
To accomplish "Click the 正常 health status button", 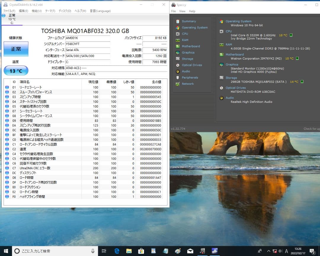I will [16, 48].
